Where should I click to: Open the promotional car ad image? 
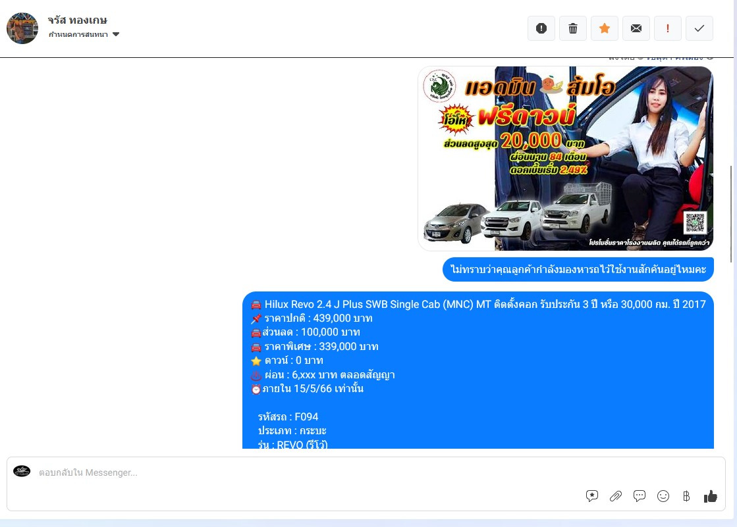pyautogui.click(x=566, y=159)
